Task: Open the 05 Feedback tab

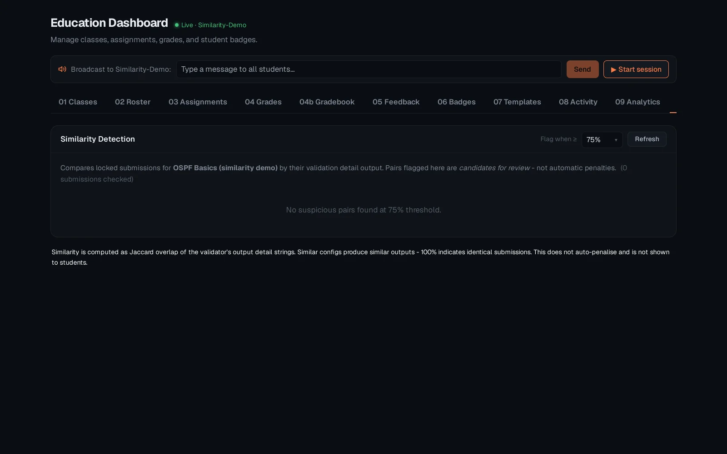Action: tap(396, 102)
